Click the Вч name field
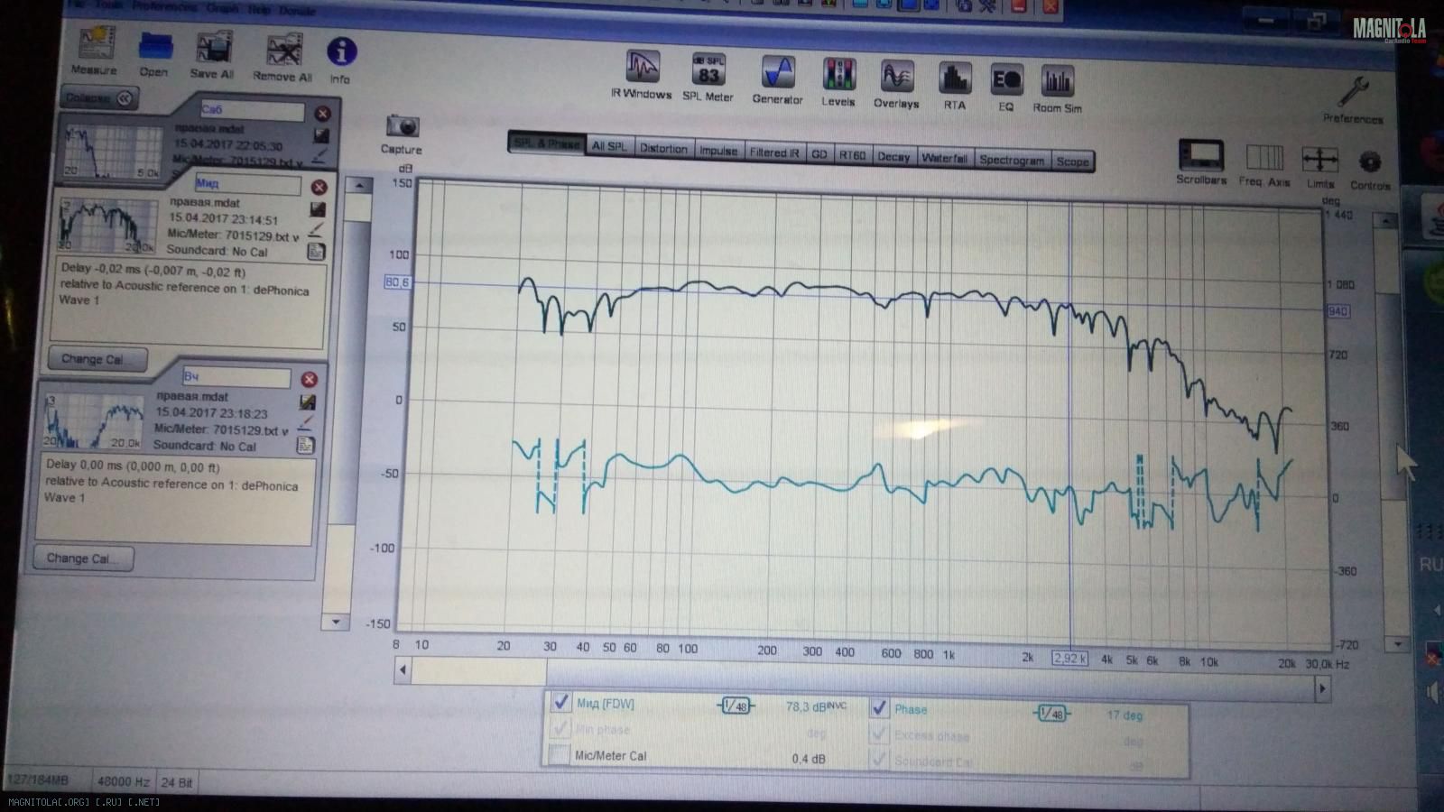Image resolution: width=1444 pixels, height=812 pixels. click(236, 377)
